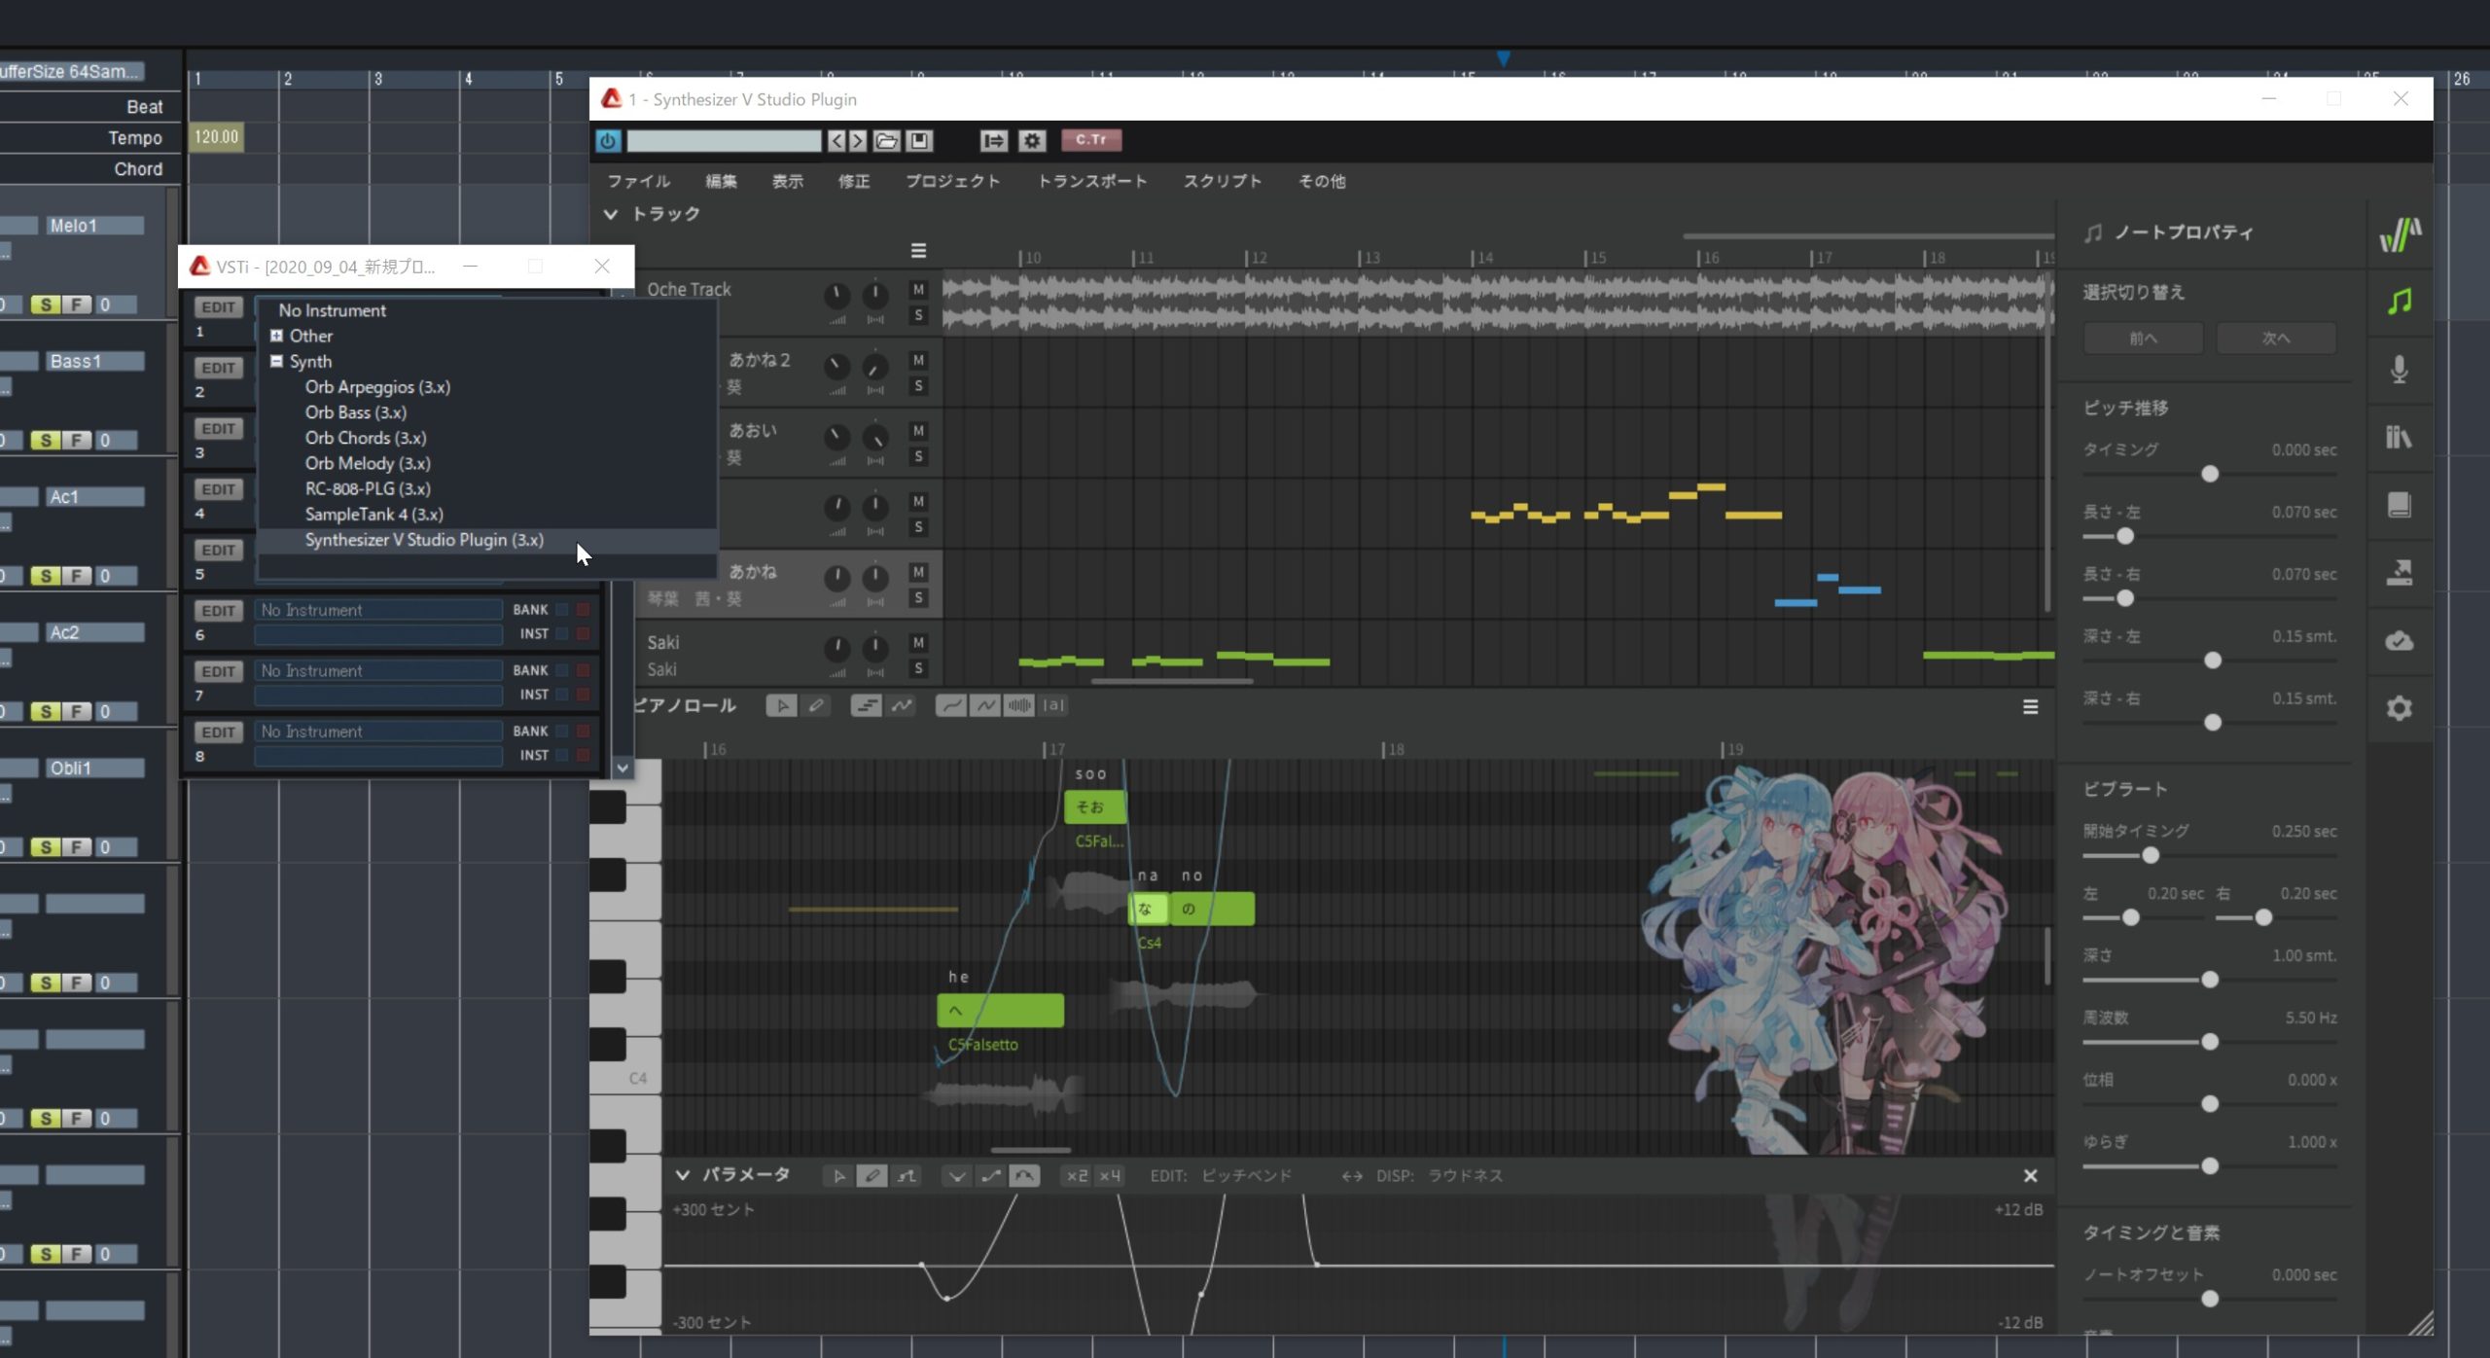Collapse the パラメータ panel chevron
Screen dimensions: 2490x1358
pos(683,1175)
